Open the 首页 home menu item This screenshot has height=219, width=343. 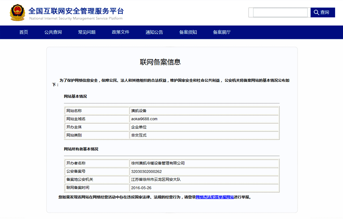click(24, 32)
